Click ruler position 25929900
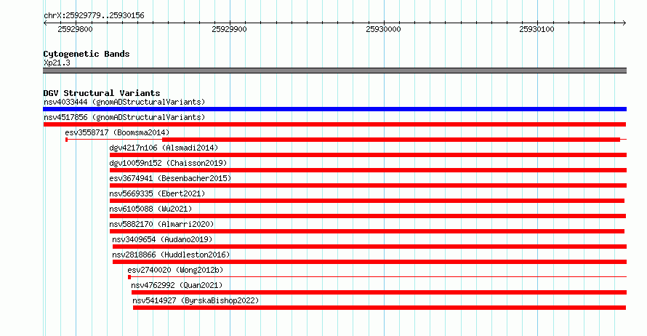The width and height of the screenshot is (647, 336). click(229, 29)
